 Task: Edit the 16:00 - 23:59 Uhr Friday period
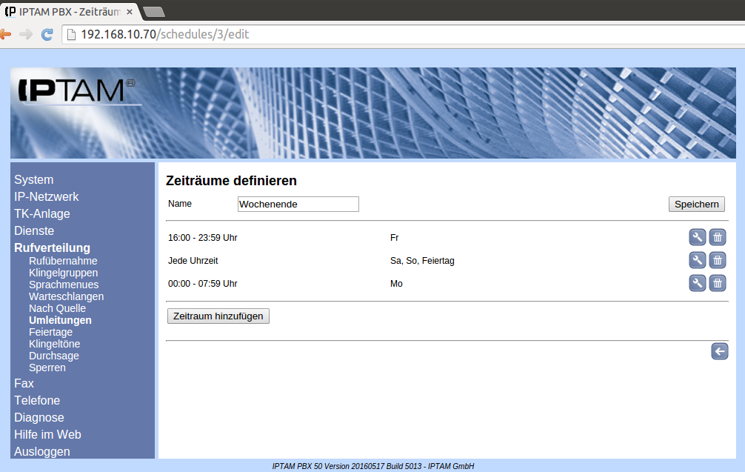pyautogui.click(x=697, y=237)
